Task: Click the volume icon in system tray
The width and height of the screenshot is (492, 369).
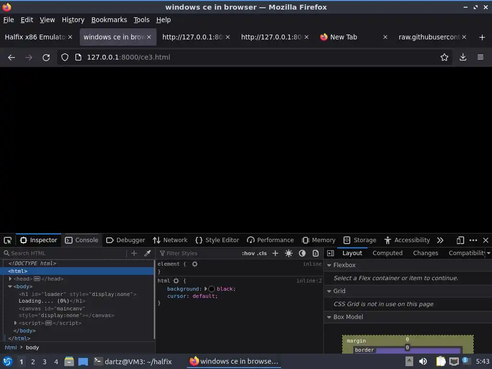Action: pyautogui.click(x=423, y=361)
